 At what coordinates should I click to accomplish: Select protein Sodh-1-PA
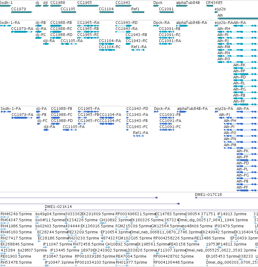point(6,112)
